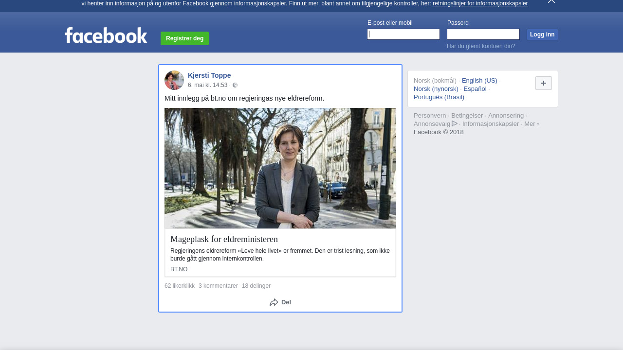Image resolution: width=623 pixels, height=350 pixels.
Task: Open the 6. mai kl. 14:53 timestamp
Action: 208,85
